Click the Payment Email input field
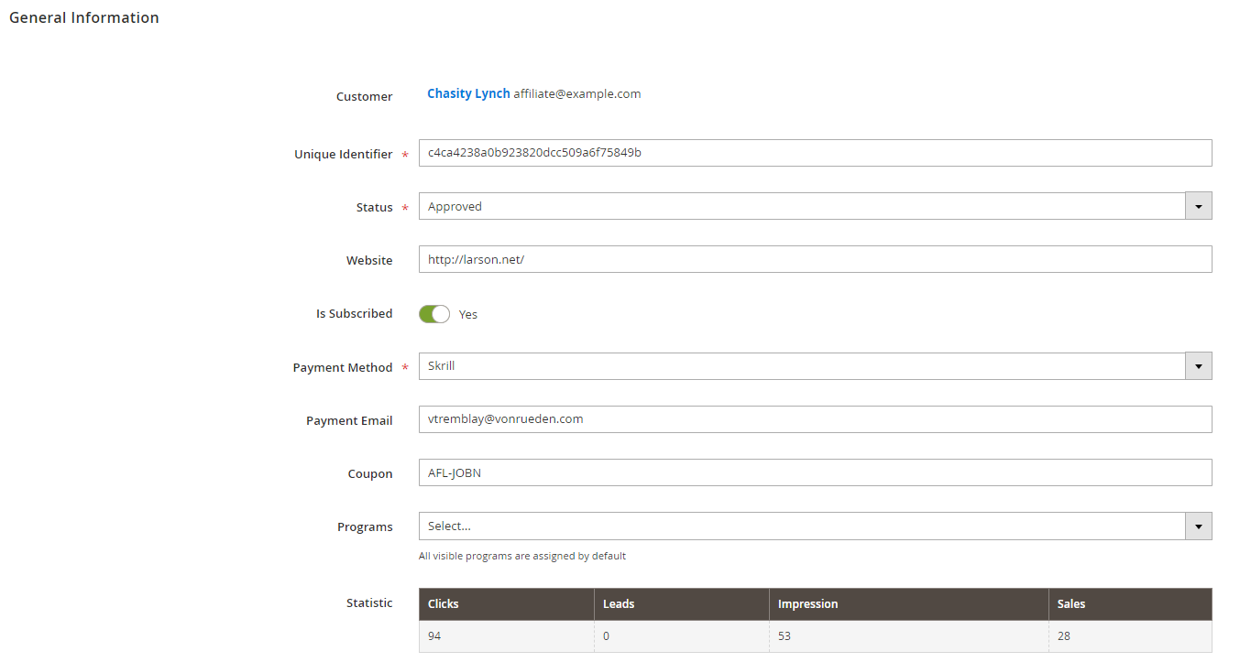Screen dimensions: 1240x662 tap(815, 419)
